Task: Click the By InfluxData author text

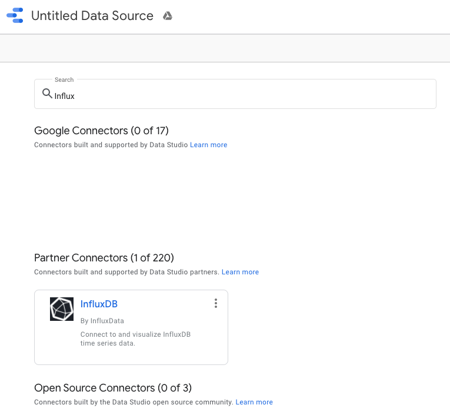Action: coord(102,321)
